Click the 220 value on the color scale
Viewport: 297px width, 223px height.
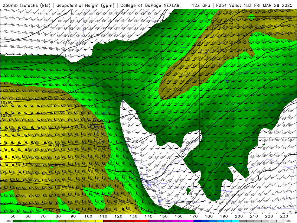pyautogui.click(x=269, y=216)
